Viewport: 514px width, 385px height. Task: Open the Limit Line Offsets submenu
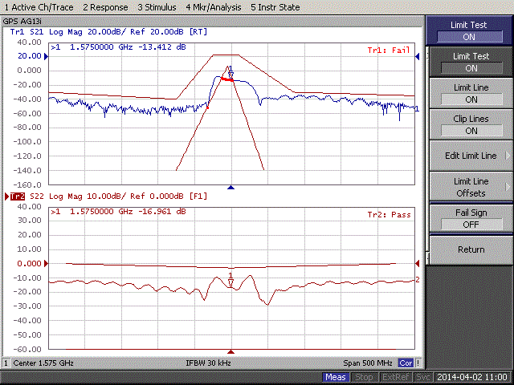point(471,187)
